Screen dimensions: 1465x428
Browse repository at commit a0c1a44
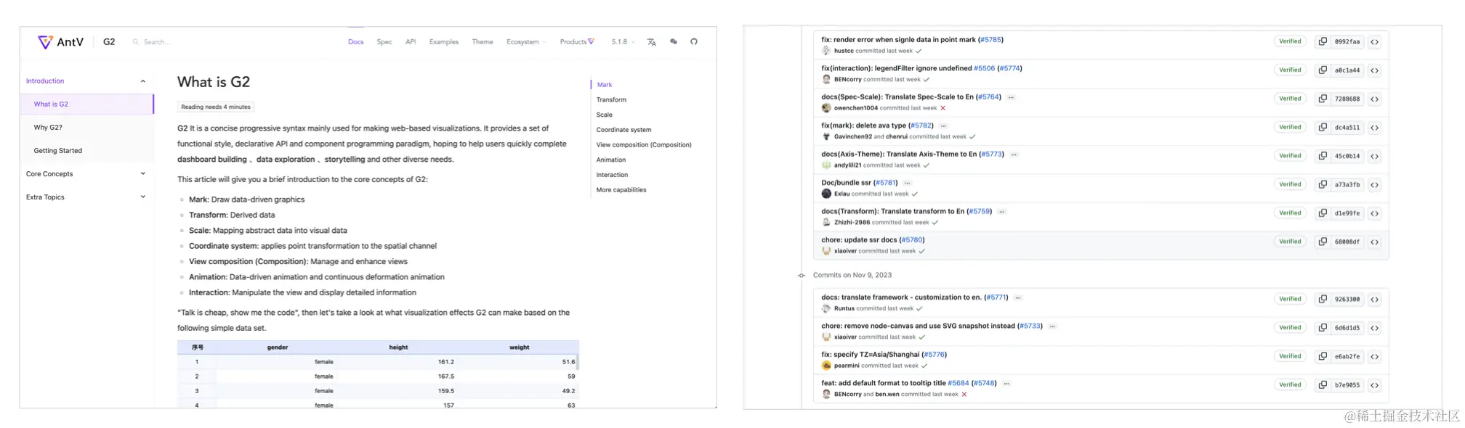(x=1374, y=70)
